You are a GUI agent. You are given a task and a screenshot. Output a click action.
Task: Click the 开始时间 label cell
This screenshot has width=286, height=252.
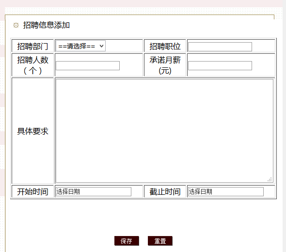32,191
